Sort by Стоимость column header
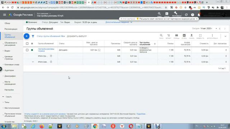Screen dimensions: 230x129 204,44
